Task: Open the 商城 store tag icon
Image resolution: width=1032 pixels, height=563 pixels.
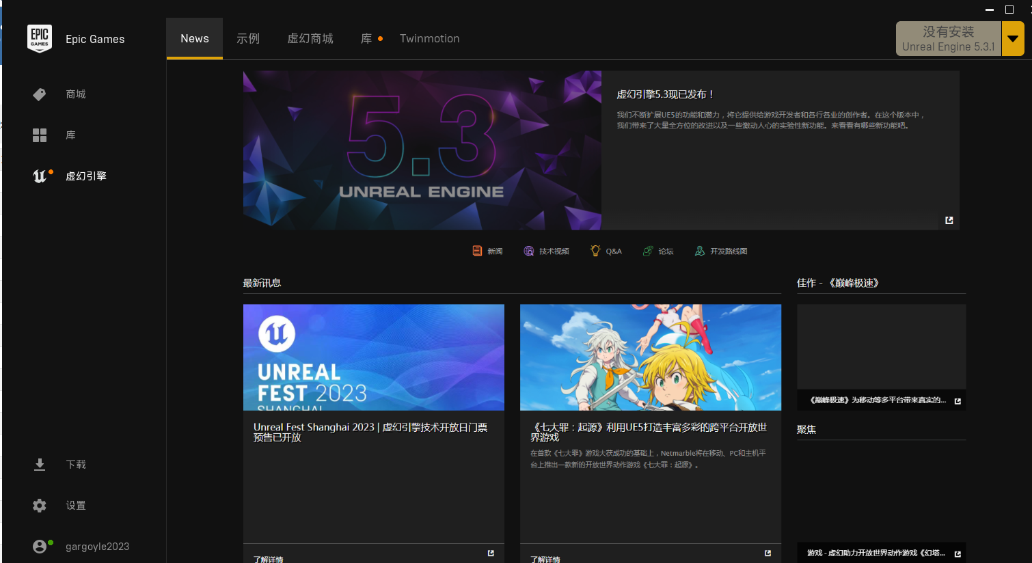Action: pos(40,94)
